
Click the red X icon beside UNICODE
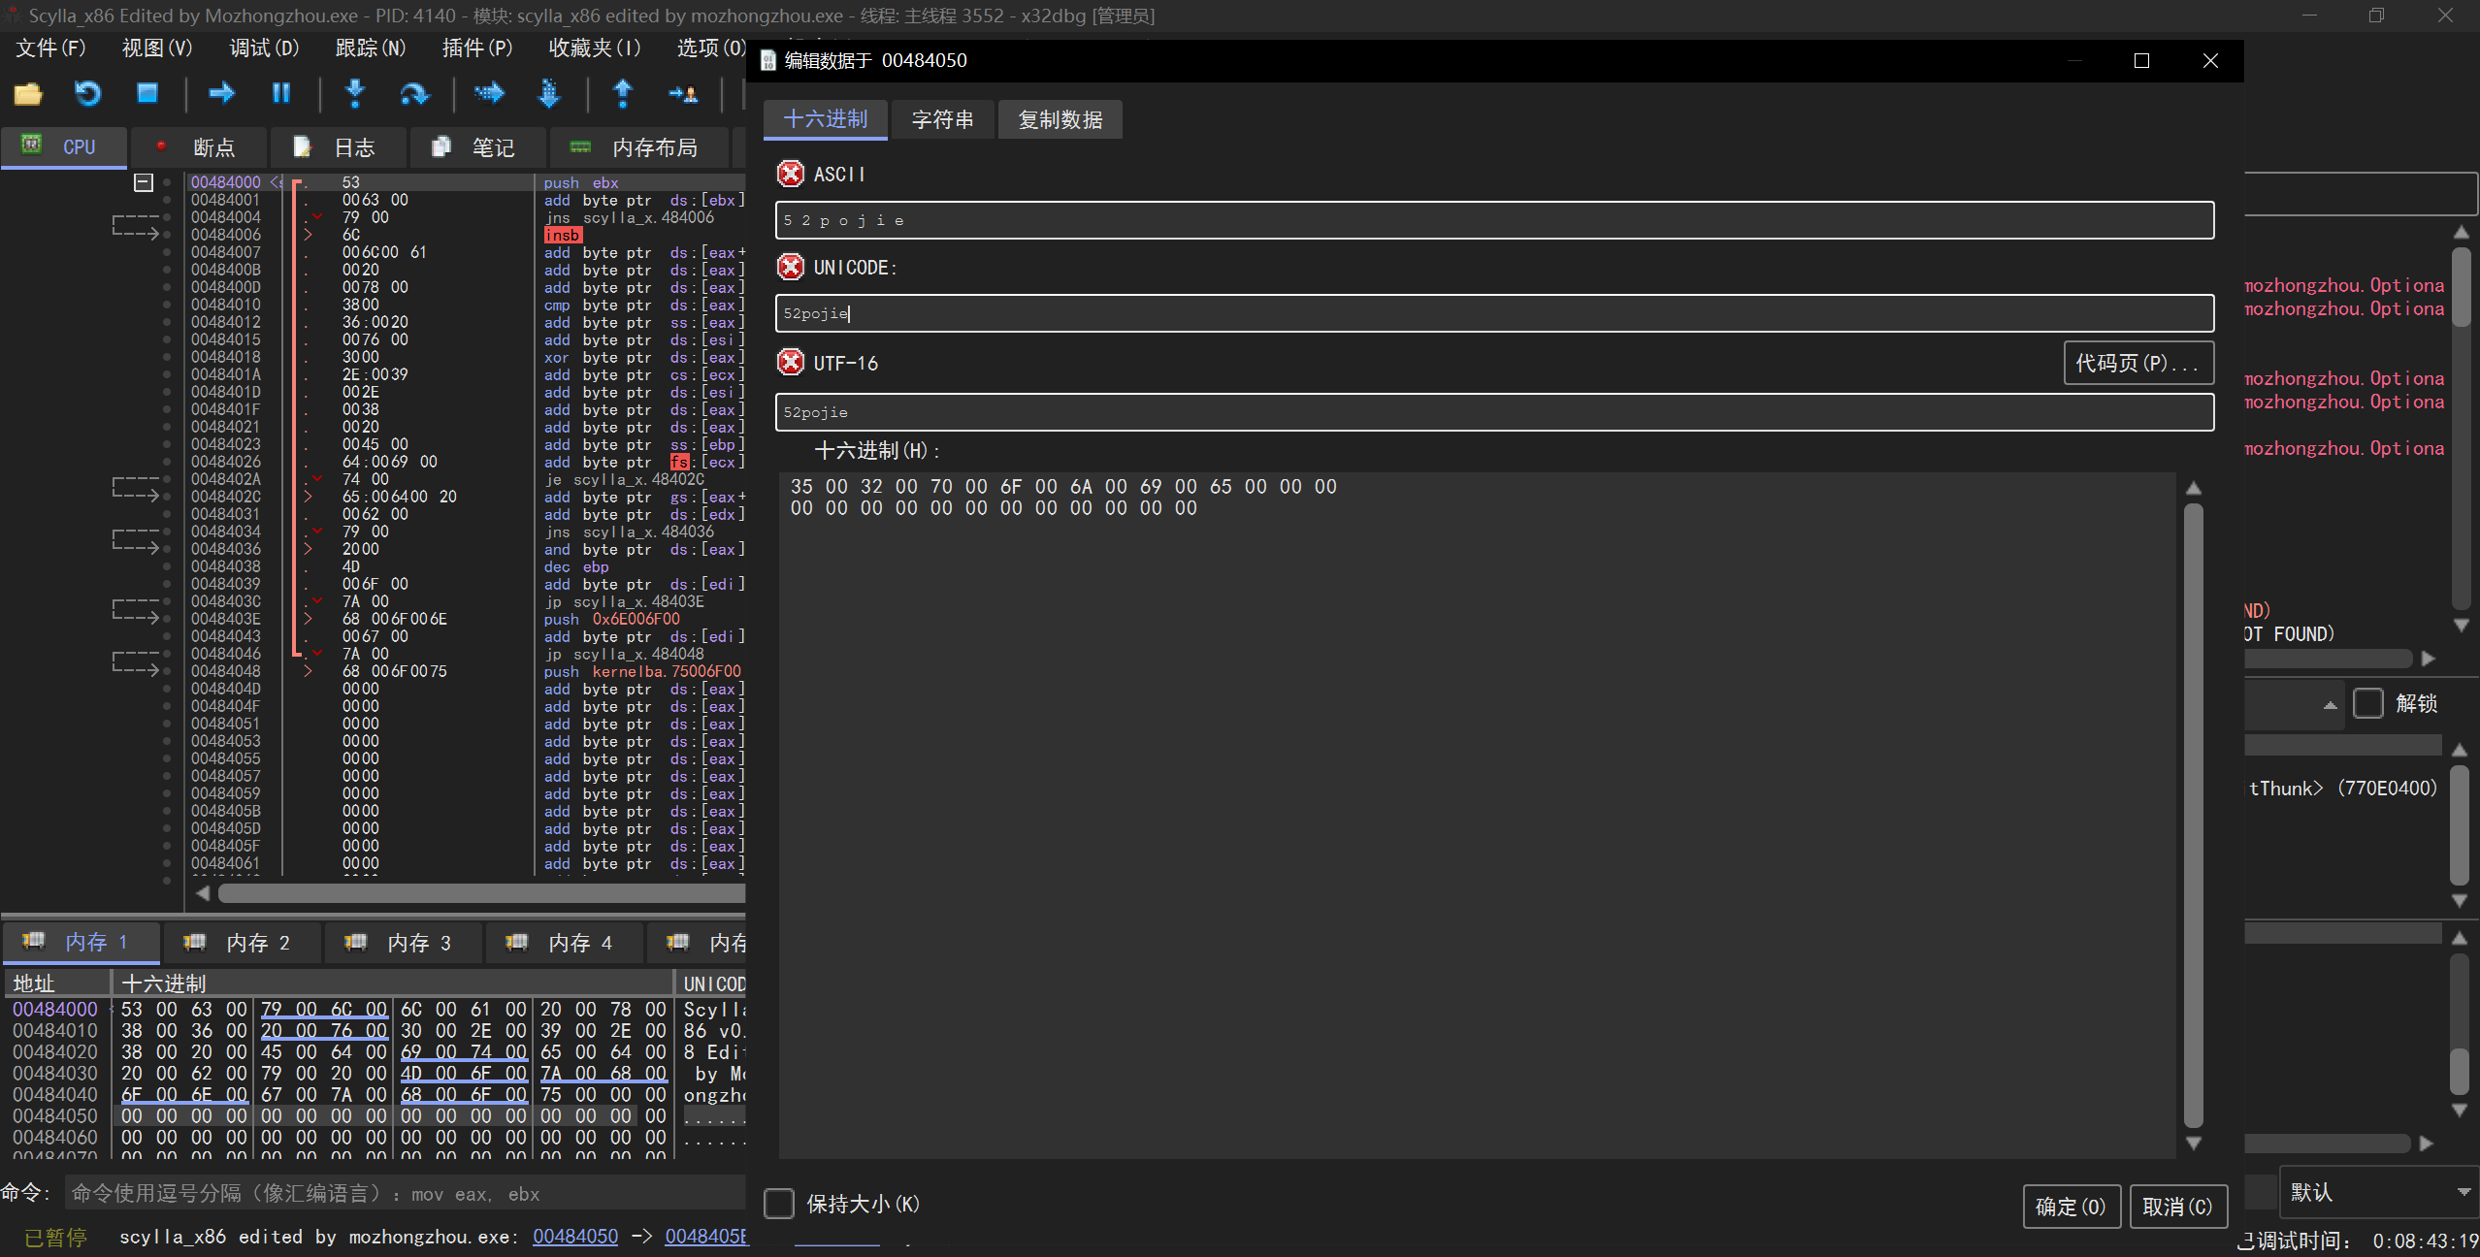point(791,267)
